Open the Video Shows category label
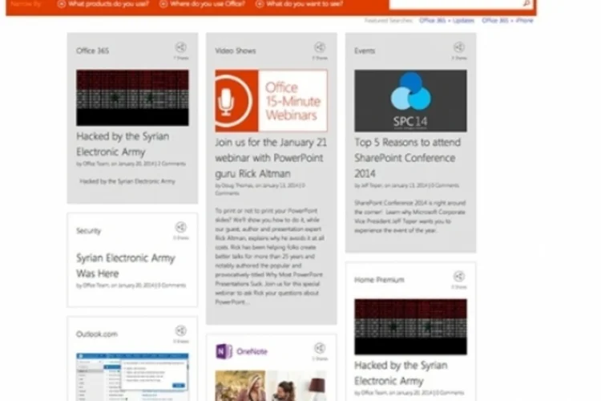The image size is (601, 401). tap(236, 51)
